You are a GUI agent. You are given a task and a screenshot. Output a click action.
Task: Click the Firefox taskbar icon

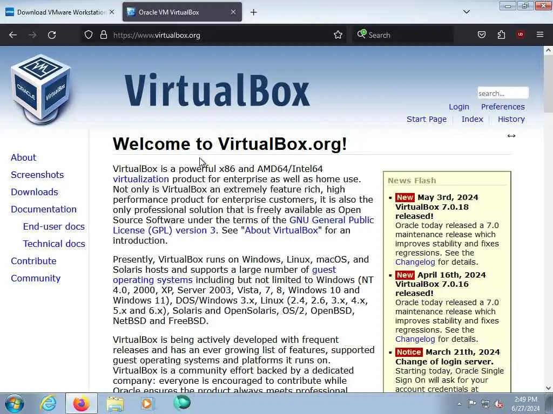pos(81,403)
